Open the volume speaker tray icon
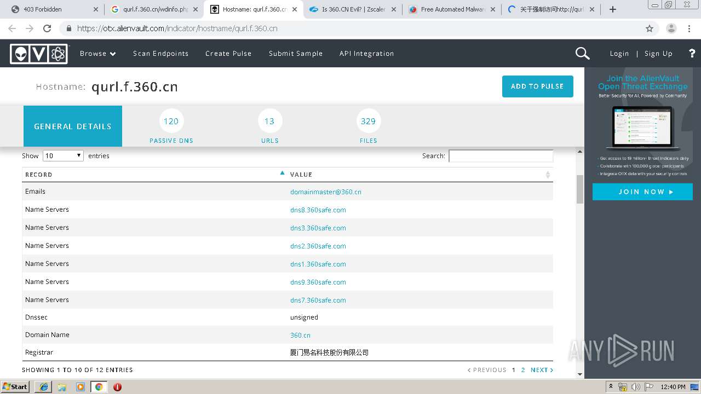The height and width of the screenshot is (394, 701). (x=635, y=387)
